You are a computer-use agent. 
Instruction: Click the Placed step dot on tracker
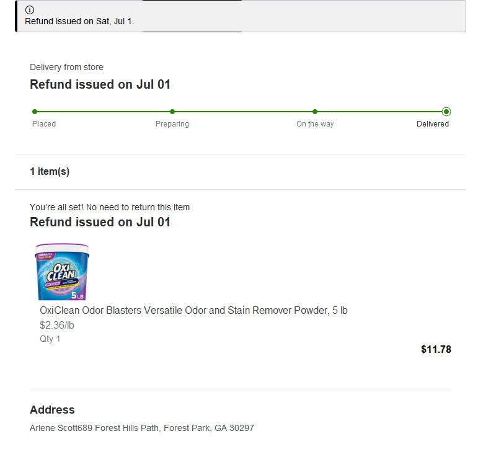(x=35, y=112)
